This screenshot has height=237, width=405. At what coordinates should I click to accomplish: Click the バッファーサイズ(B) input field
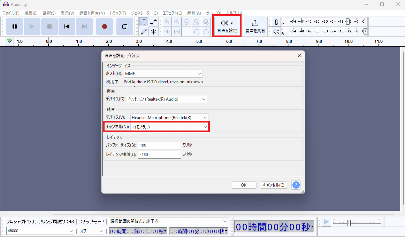159,145
